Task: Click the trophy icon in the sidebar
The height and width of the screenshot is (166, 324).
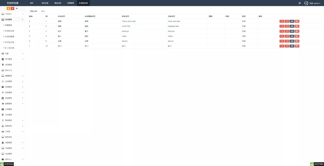Action: coord(3,65)
